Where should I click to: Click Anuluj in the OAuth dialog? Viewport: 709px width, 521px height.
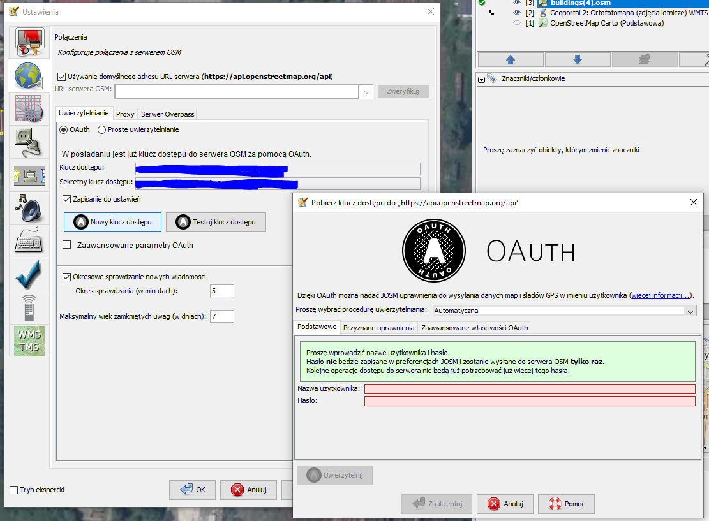pos(505,504)
